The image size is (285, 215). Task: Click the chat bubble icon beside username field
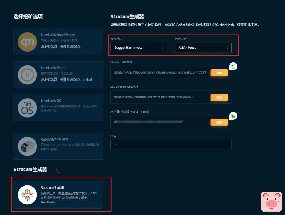click(233, 116)
